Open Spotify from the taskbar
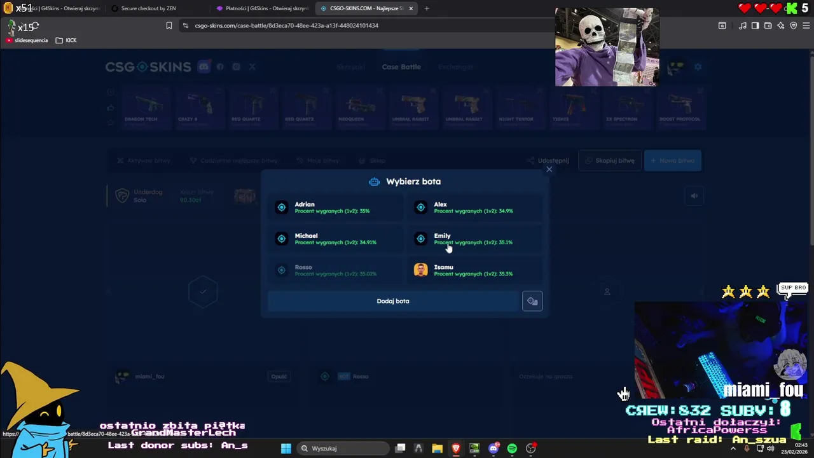 512,448
